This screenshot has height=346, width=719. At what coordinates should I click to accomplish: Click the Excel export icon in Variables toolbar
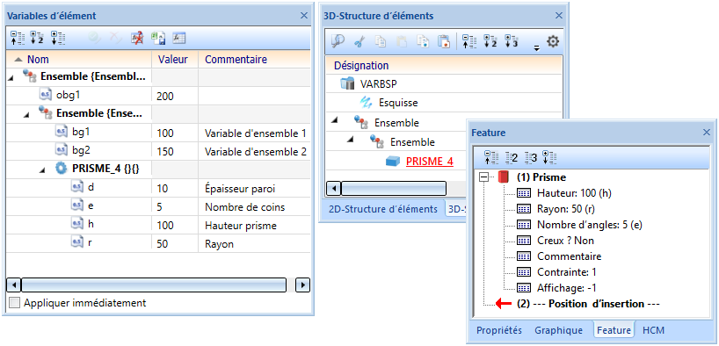click(158, 39)
